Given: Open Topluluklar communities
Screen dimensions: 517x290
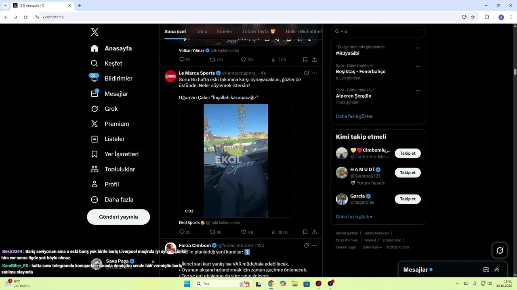Looking at the screenshot, I should [113, 169].
